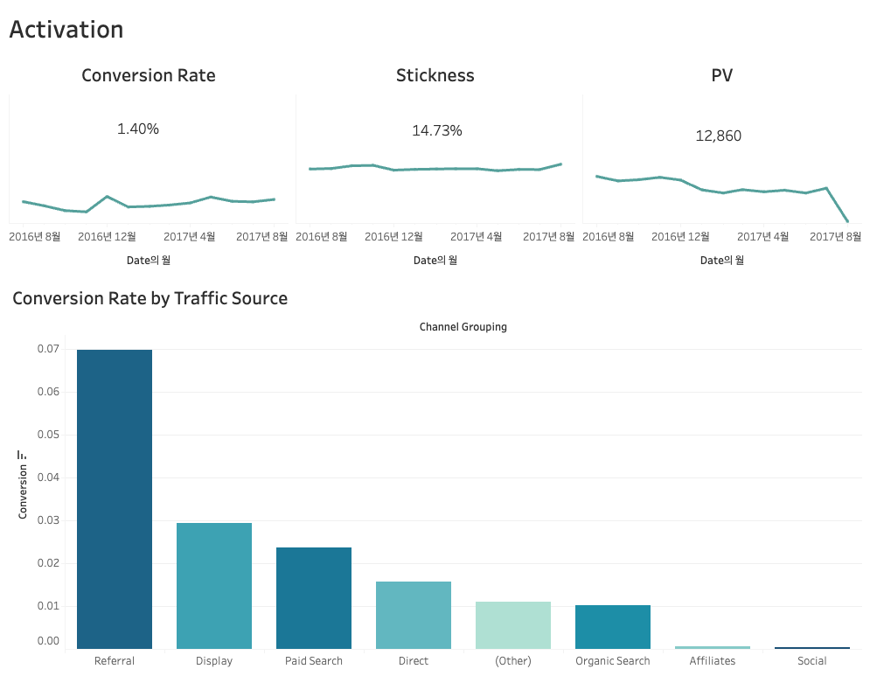
Task: Click the (Other) light green bar
Action: [x=513, y=624]
